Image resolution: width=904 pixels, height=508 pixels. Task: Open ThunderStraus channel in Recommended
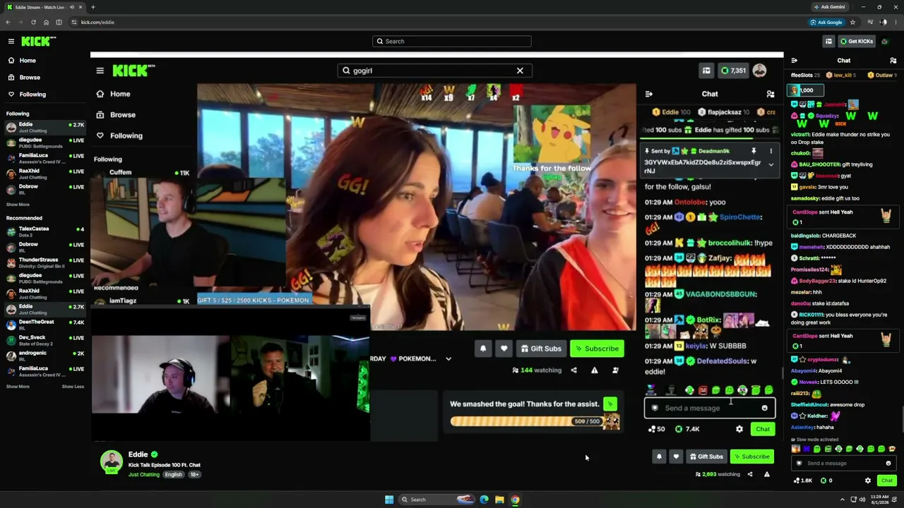44,262
